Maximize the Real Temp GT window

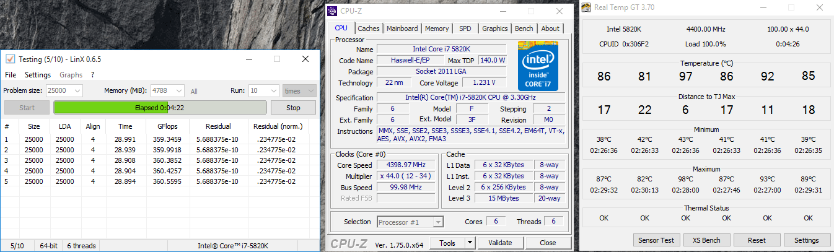791,7
